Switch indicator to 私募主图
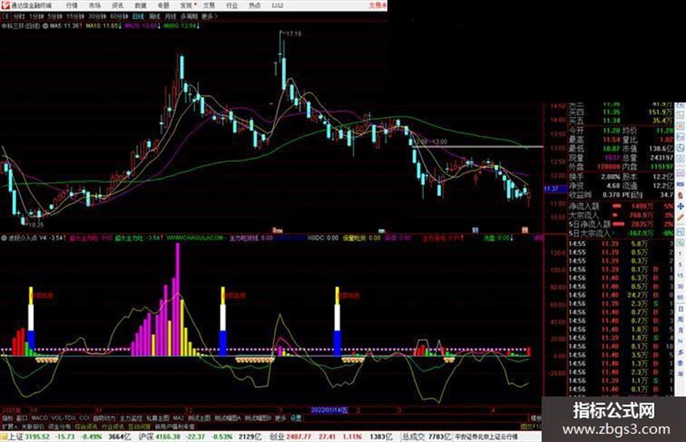The height and width of the screenshot is (442, 686). click(x=158, y=418)
